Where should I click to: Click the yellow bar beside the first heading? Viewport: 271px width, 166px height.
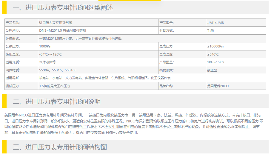[x=4, y=8]
